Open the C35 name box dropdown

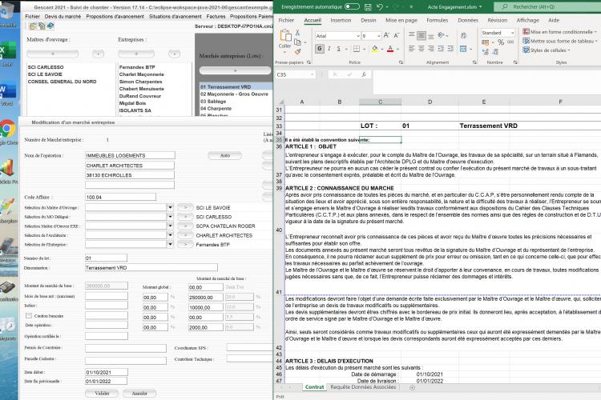(x=312, y=74)
